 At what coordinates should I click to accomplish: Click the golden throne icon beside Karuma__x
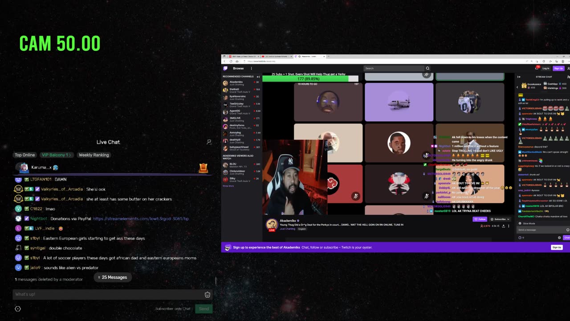[203, 168]
